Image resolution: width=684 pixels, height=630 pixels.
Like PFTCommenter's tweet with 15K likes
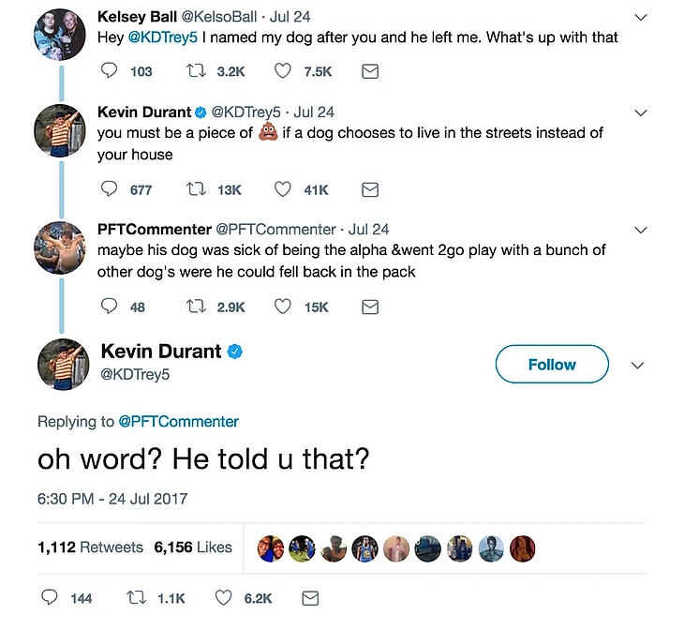coord(283,307)
